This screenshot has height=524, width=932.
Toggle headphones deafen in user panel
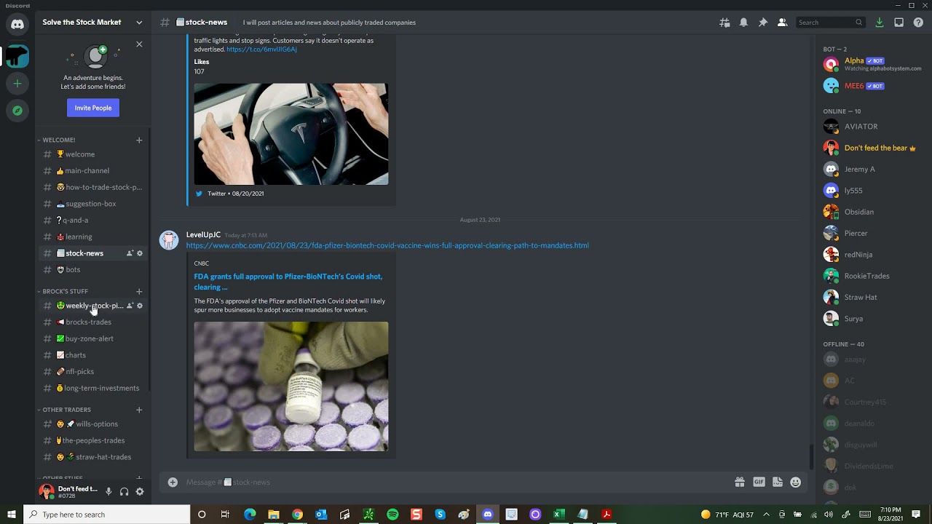[124, 492]
